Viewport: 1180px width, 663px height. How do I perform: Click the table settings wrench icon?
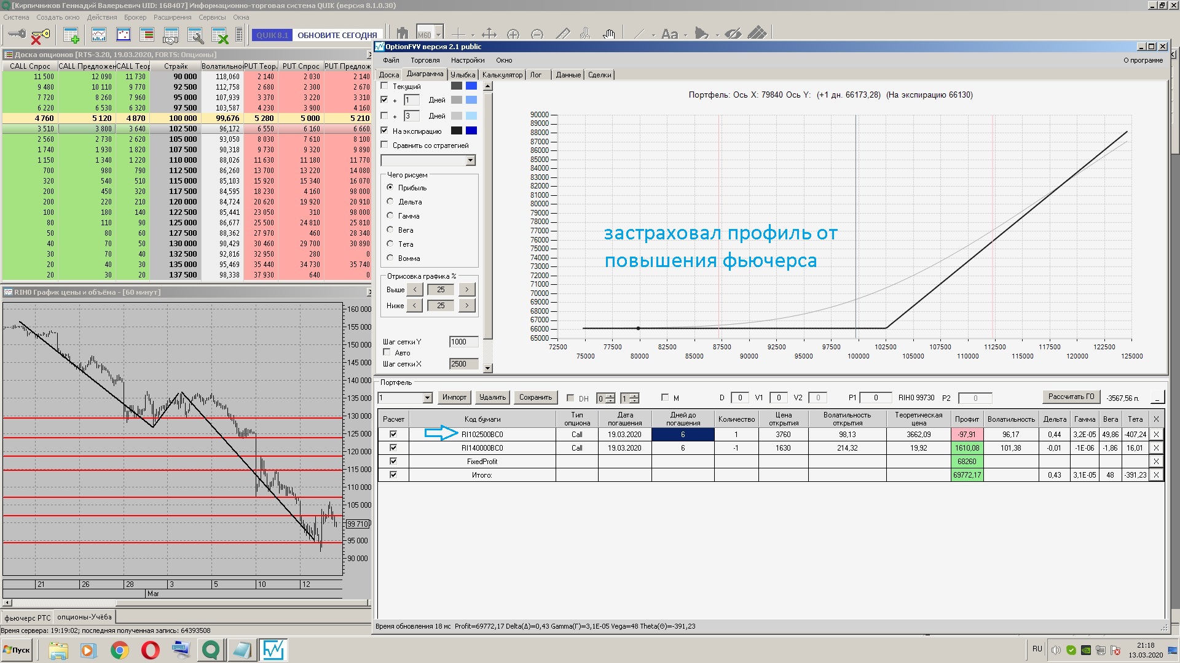coord(195,35)
